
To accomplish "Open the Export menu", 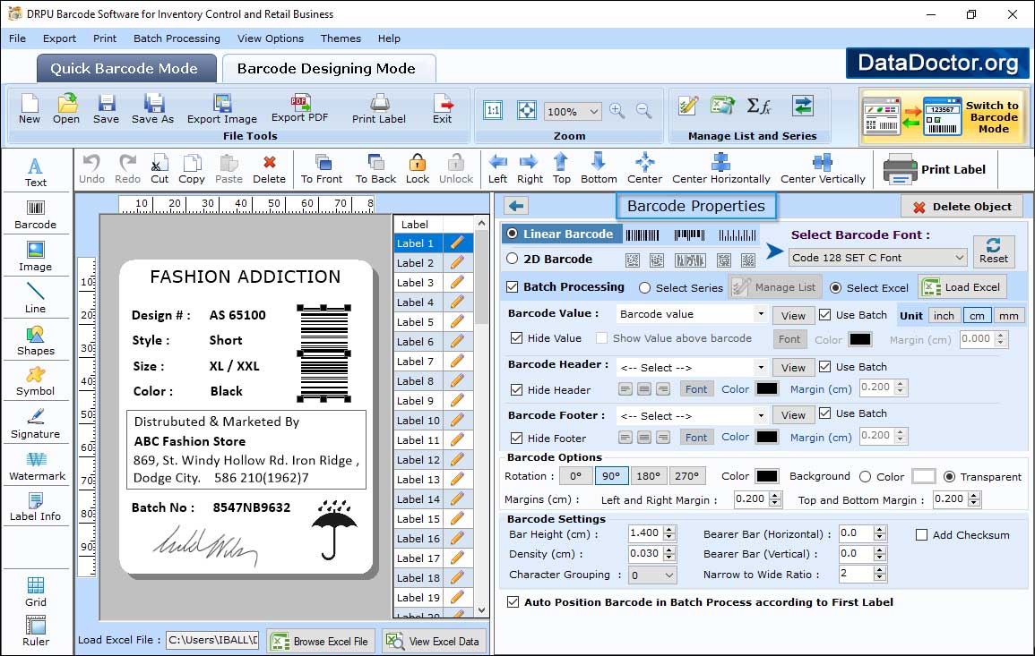I will [59, 38].
